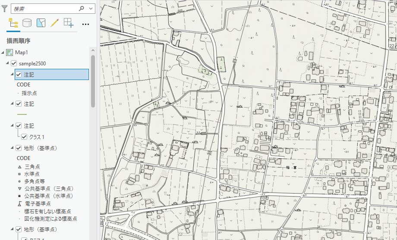397x240 pixels.
Task: Click the green line symbol swatch
Action: (x=22, y=114)
